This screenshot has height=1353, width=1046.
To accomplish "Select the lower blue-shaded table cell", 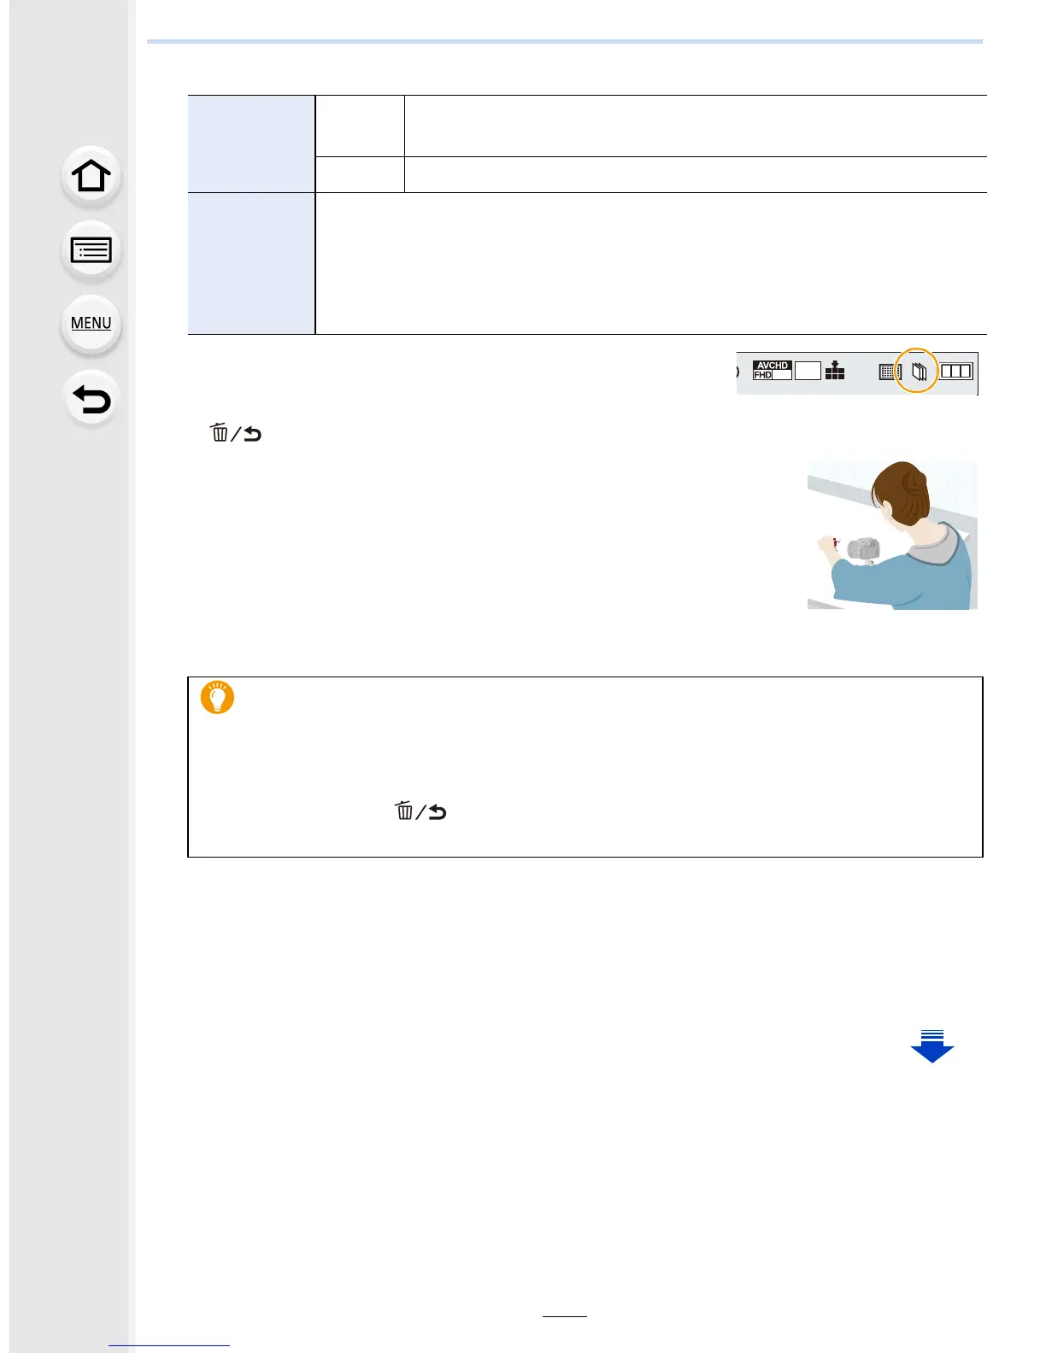I will pyautogui.click(x=251, y=263).
